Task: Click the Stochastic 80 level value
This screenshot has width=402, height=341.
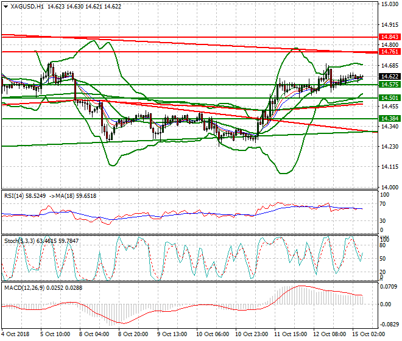Action: pyautogui.click(x=383, y=245)
